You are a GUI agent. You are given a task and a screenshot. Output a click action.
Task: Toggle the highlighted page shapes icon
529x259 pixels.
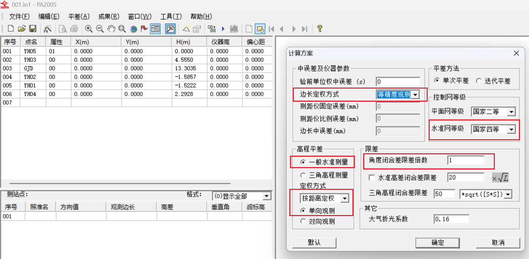[x=260, y=29]
